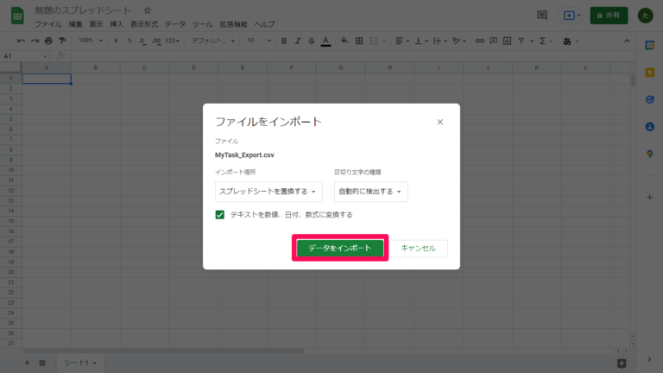
Task: Open Google Sheets home icon
Action: coord(17,16)
